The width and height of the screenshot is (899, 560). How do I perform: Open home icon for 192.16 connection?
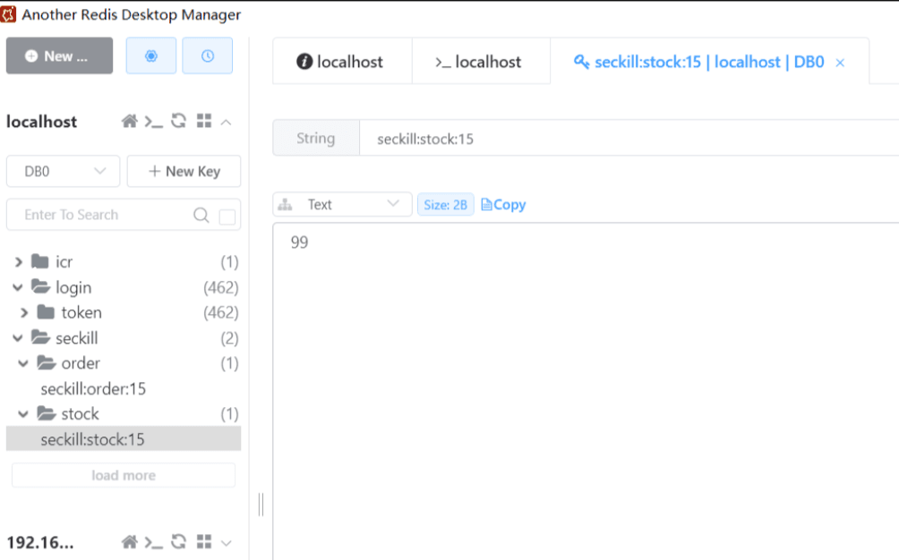[130, 541]
